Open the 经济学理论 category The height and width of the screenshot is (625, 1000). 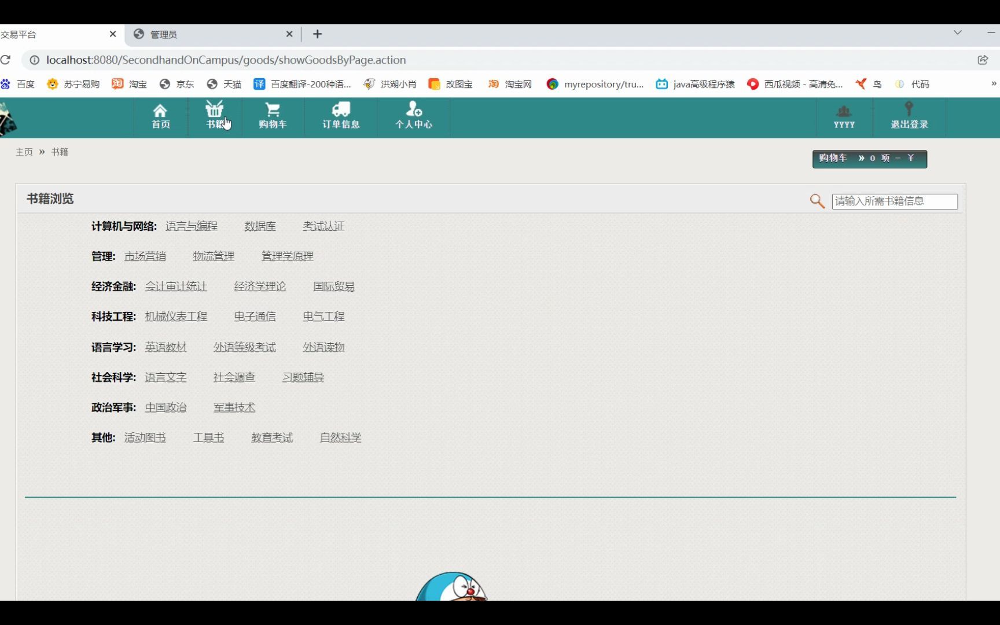point(260,286)
